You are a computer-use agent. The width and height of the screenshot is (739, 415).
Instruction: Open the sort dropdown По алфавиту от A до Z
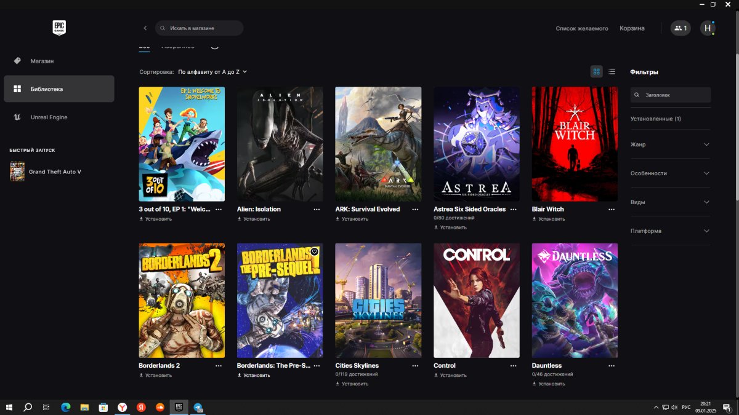point(212,72)
